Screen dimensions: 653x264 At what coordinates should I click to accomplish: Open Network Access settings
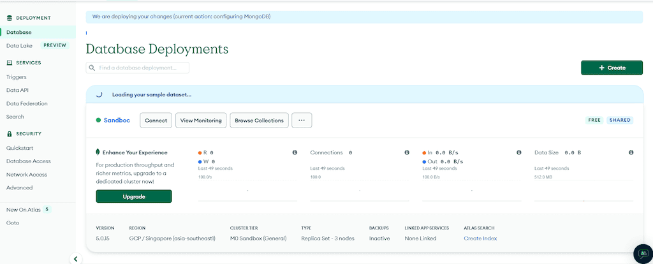pyautogui.click(x=27, y=175)
